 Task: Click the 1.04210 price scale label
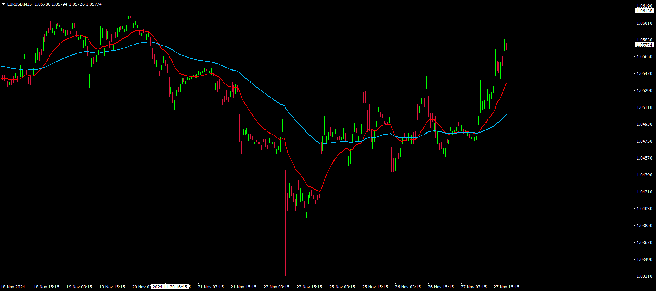pos(644,192)
